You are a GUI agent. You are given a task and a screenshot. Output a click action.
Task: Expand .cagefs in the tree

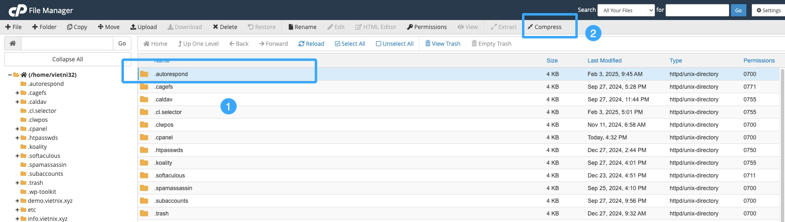click(x=17, y=93)
